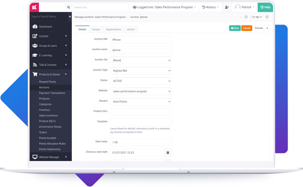Click the green Save button
This screenshot has width=303, height=187.
coord(235,28)
